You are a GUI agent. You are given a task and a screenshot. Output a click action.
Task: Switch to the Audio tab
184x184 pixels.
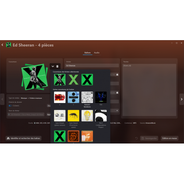point(97,53)
